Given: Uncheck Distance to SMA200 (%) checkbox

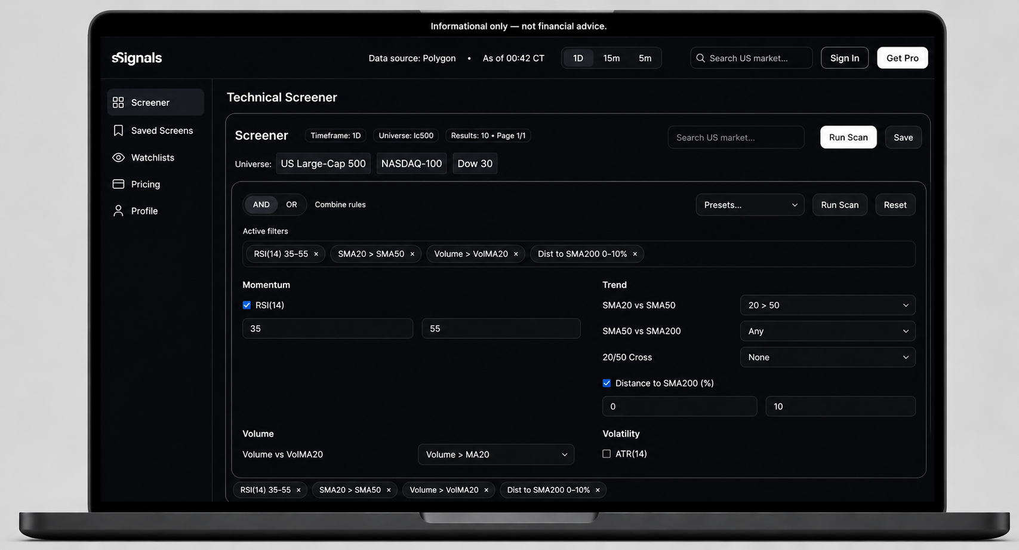Looking at the screenshot, I should (607, 383).
